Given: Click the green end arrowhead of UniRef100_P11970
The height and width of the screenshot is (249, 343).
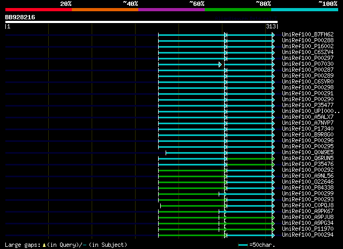Looking at the screenshot, I should pos(273,230).
